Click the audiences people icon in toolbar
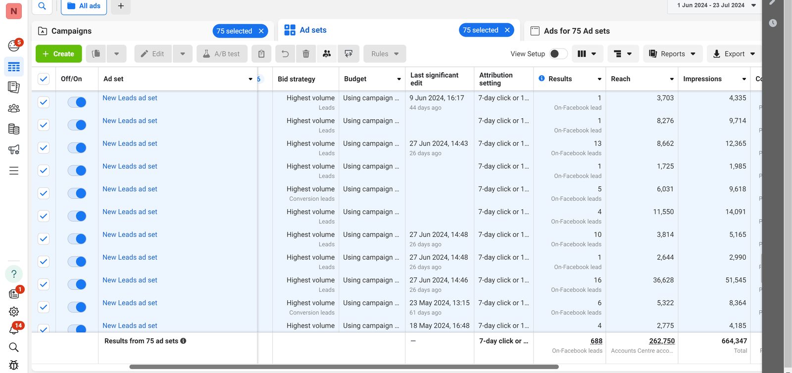792x373 pixels. coord(327,54)
